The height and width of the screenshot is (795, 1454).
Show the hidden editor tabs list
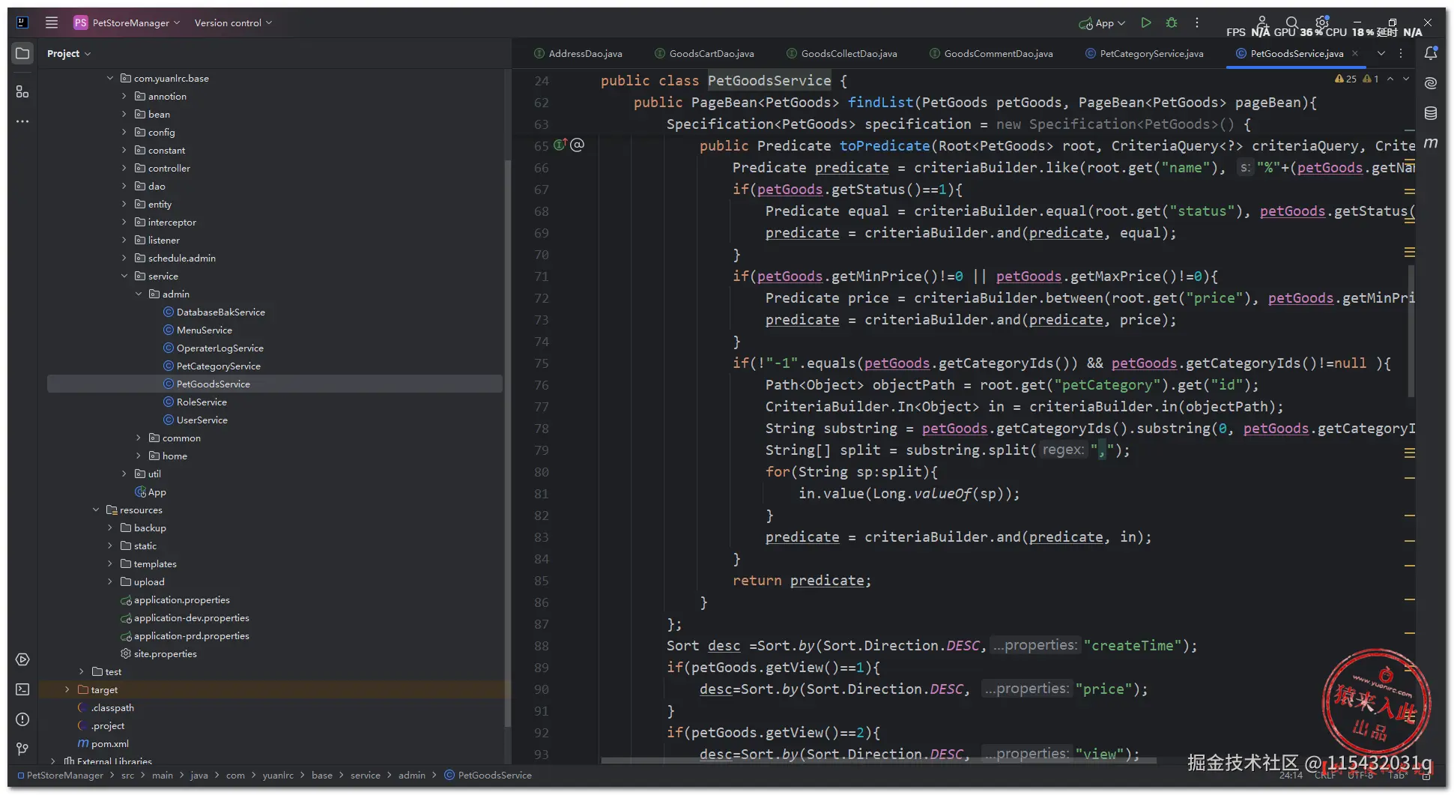tap(1381, 53)
